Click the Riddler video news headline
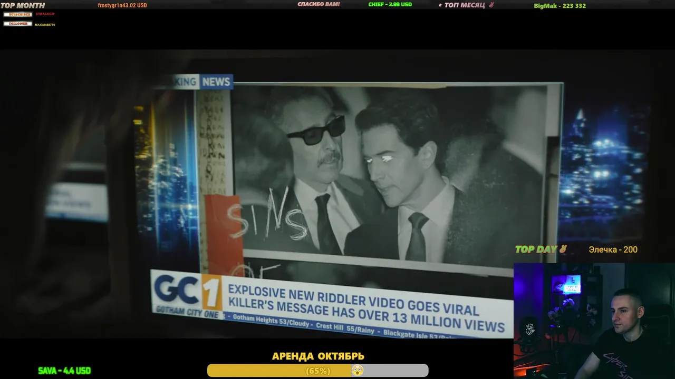The image size is (675, 379). tap(365, 309)
